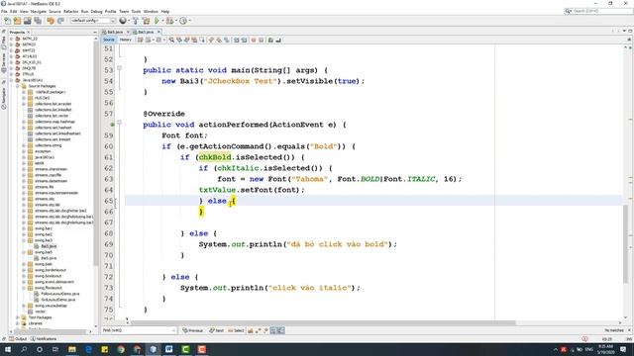
Task: Switch to the Source view button
Action: (109, 40)
